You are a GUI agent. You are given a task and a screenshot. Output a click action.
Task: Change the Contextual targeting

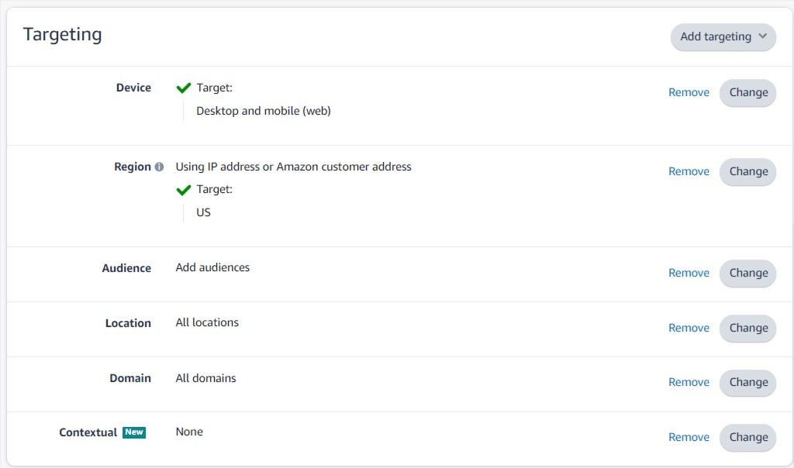coord(747,437)
